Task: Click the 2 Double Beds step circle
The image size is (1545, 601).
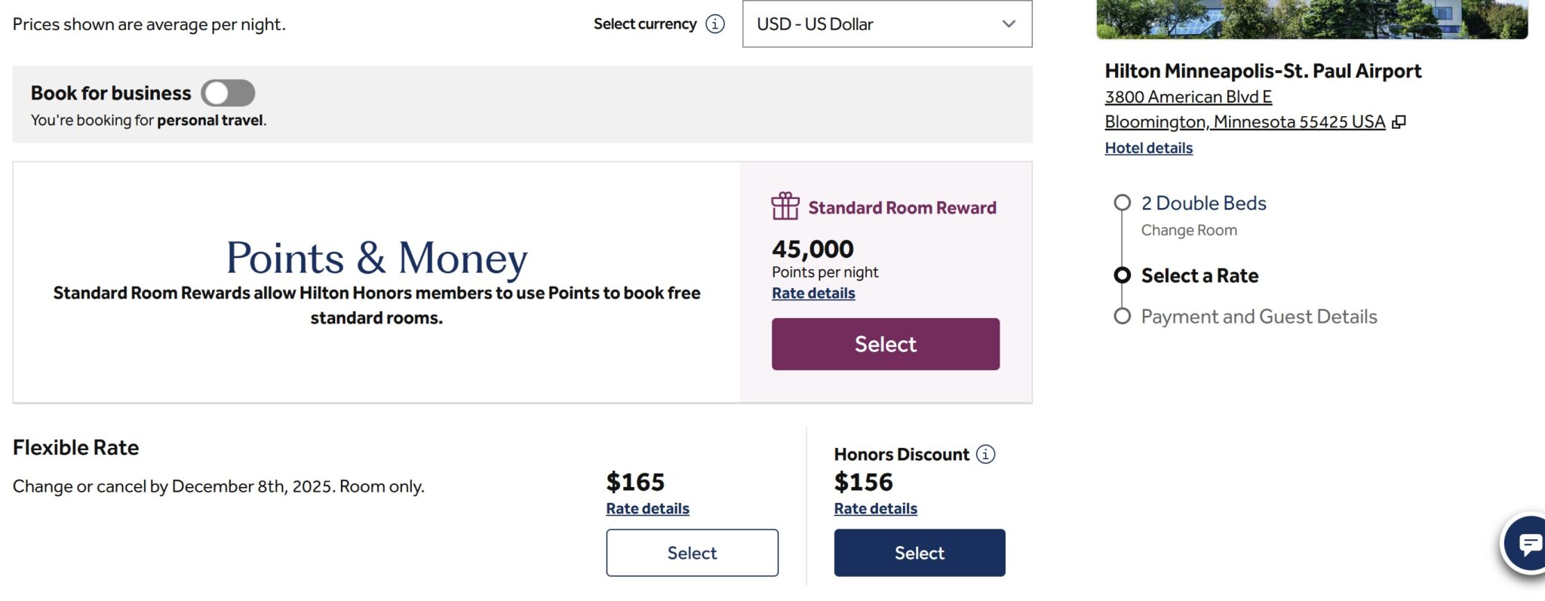Action: tap(1123, 203)
